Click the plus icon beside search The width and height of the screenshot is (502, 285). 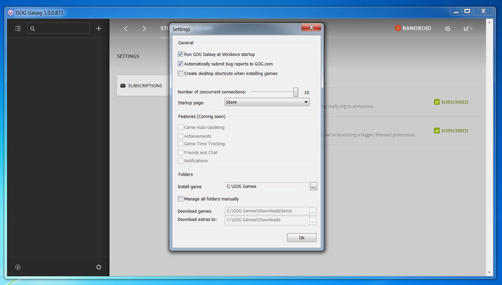click(x=99, y=29)
